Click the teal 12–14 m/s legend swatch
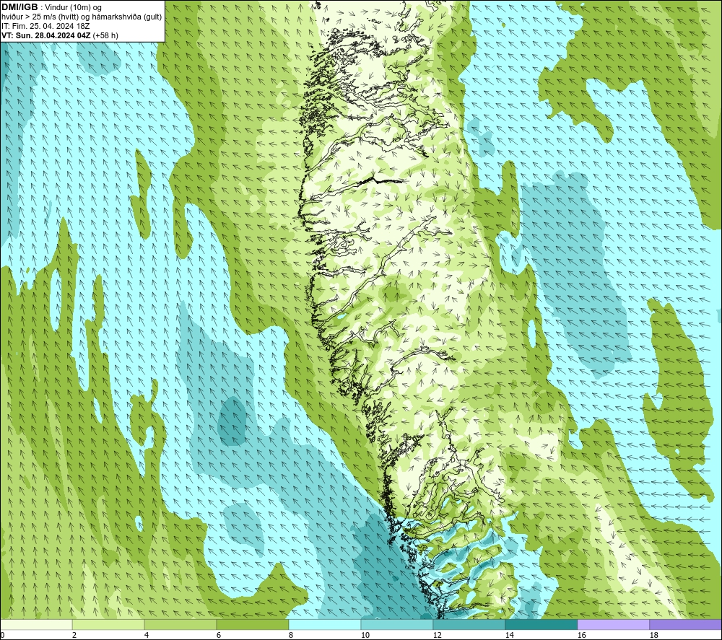 click(x=469, y=624)
